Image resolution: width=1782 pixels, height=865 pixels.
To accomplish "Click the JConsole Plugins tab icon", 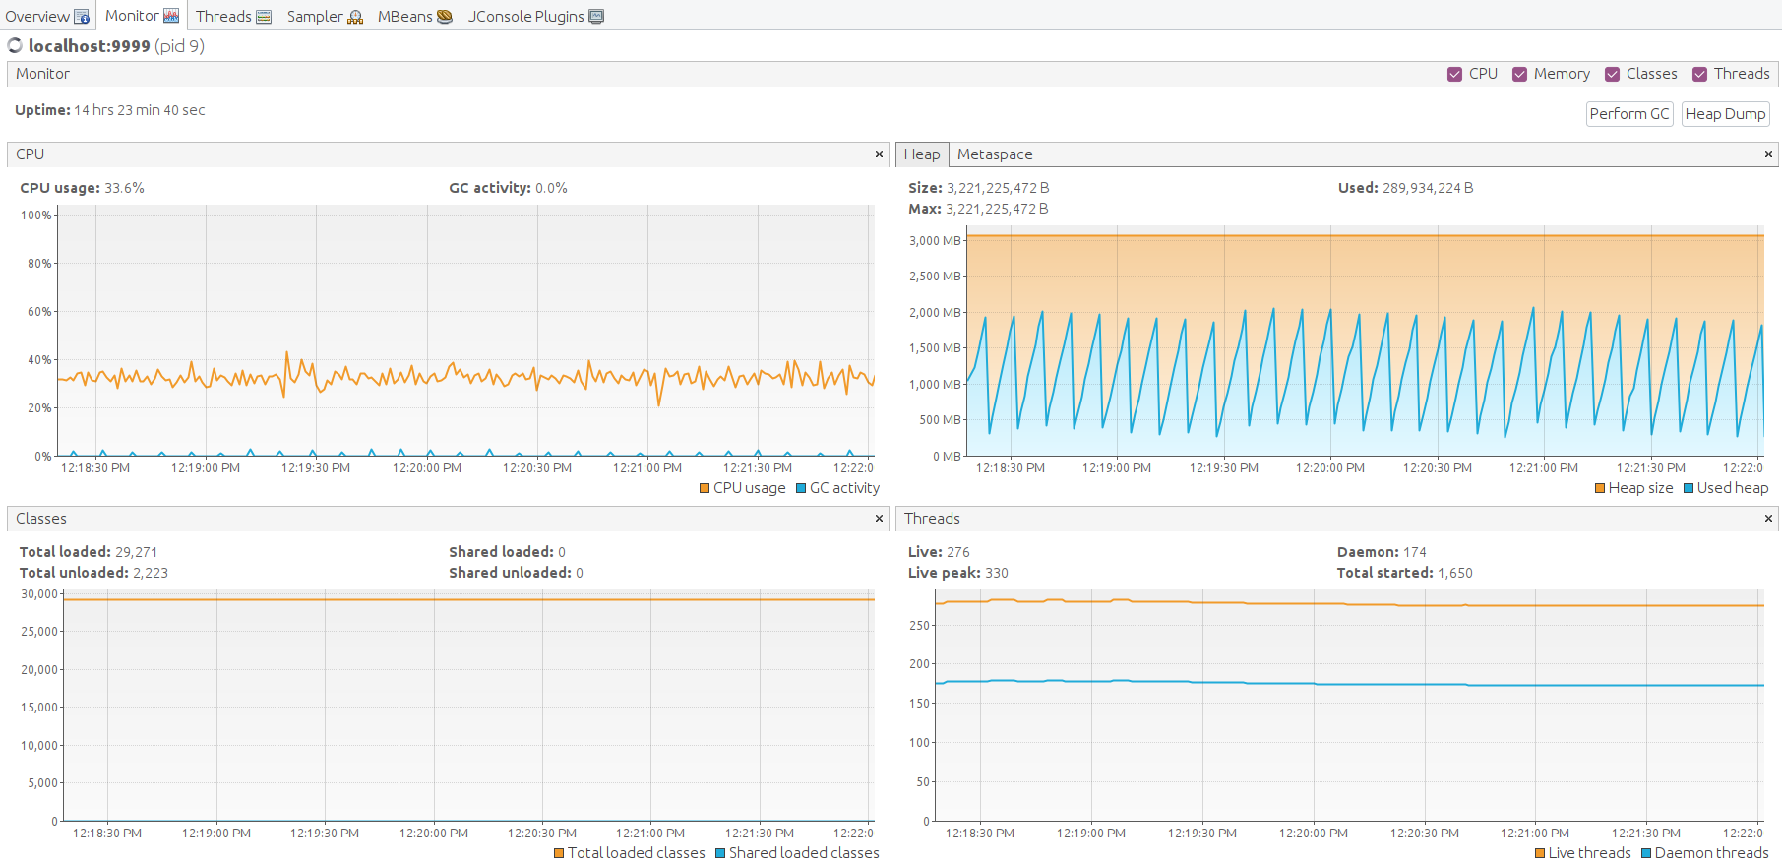I will (596, 17).
